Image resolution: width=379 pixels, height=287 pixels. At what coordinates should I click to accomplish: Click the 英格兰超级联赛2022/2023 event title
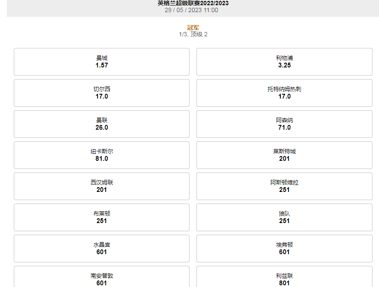(x=193, y=3)
